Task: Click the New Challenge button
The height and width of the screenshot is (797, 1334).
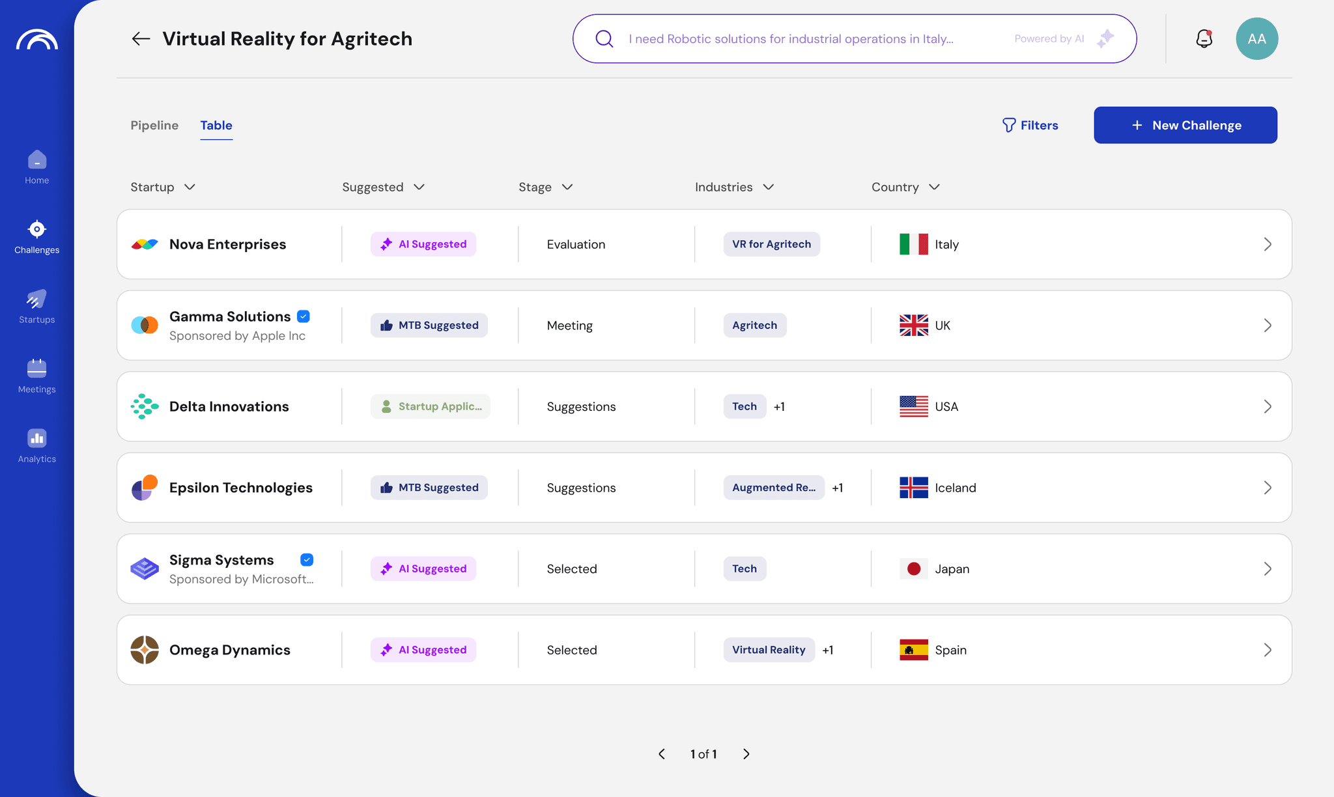Action: click(1185, 126)
